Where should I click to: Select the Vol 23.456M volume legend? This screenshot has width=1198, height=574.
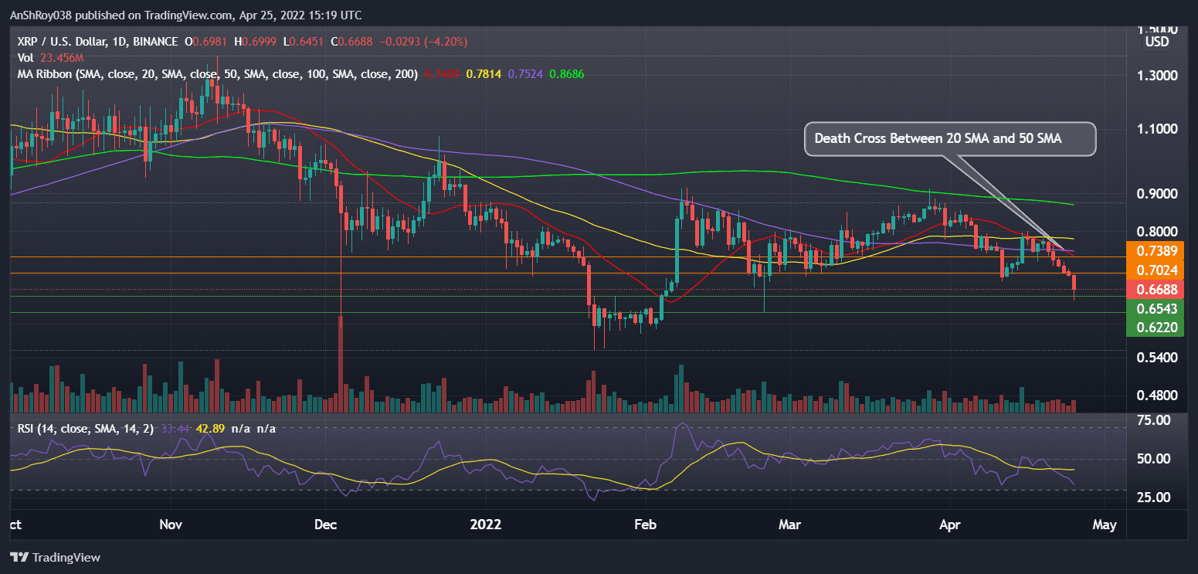pyautogui.click(x=42, y=58)
